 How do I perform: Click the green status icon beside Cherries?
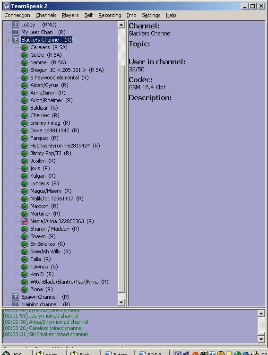point(25,115)
